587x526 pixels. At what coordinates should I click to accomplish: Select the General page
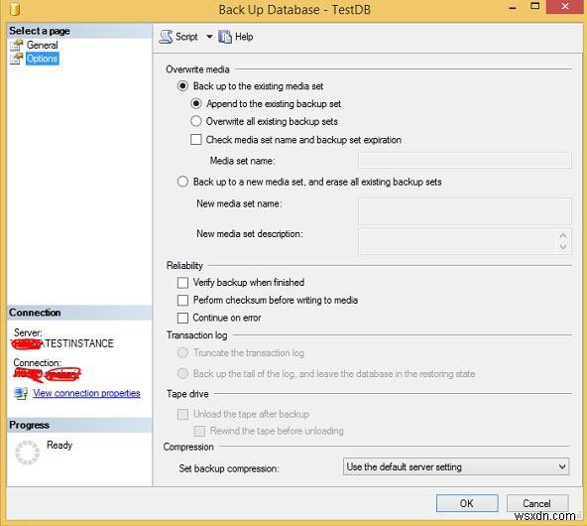coord(42,46)
